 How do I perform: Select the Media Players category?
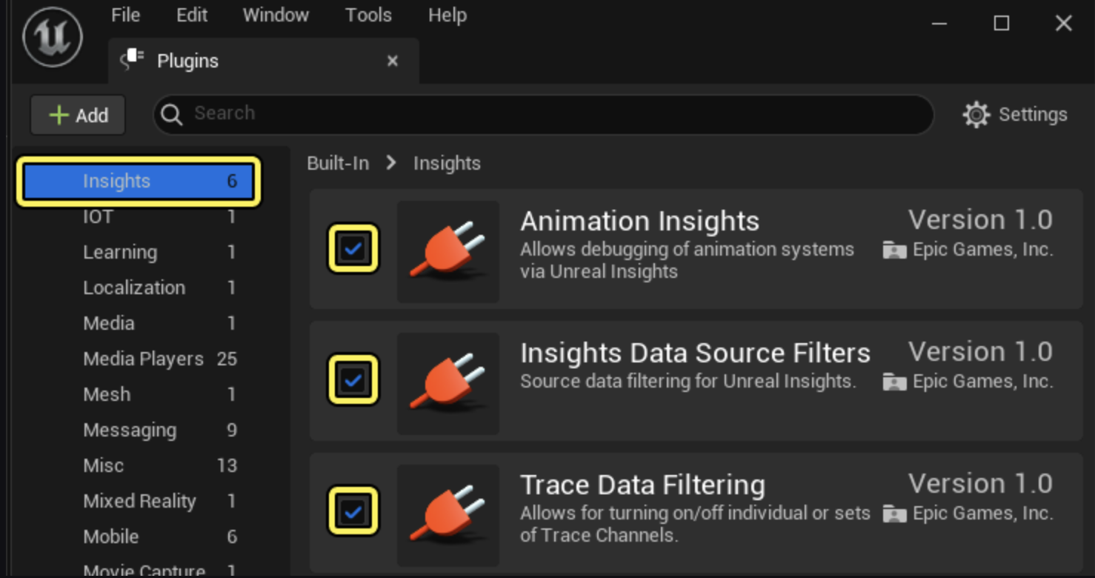[x=143, y=359]
